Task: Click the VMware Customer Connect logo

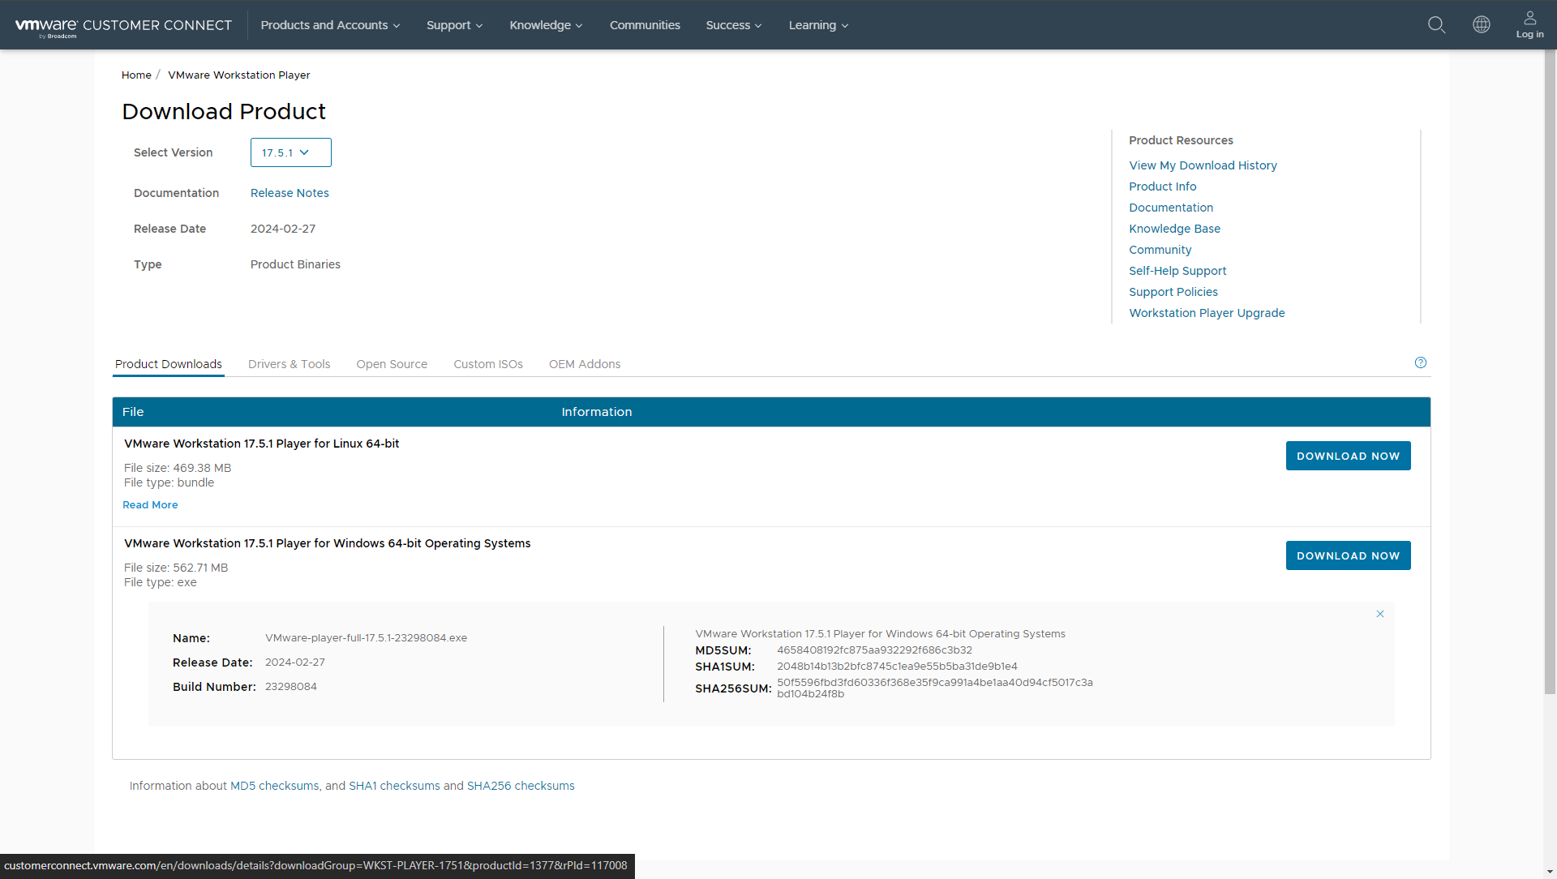Action: (x=123, y=26)
